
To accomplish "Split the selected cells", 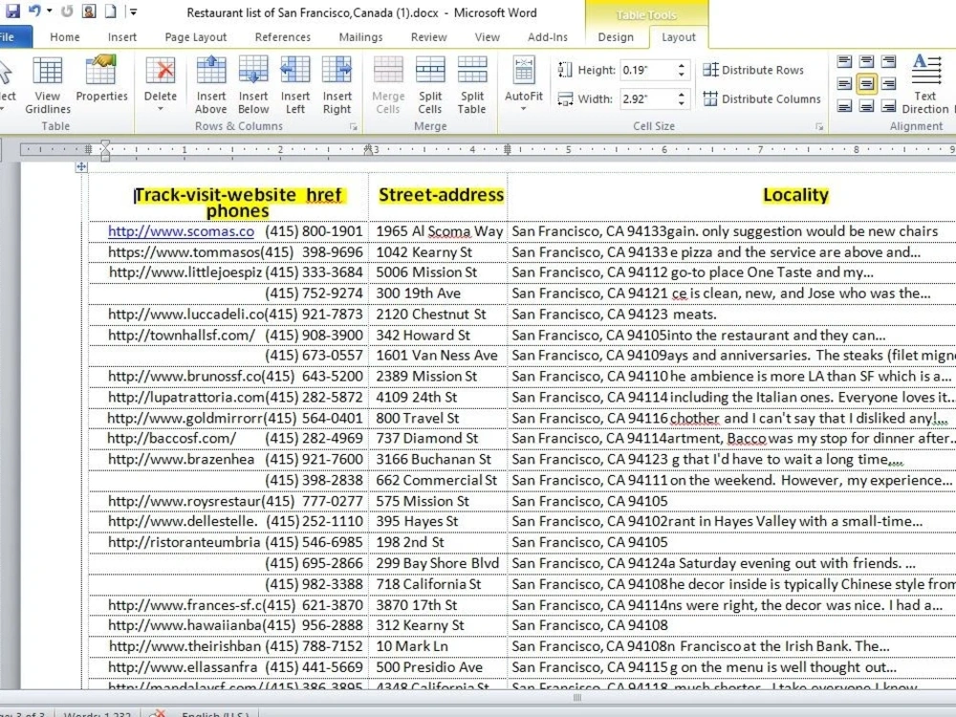I will coord(430,85).
